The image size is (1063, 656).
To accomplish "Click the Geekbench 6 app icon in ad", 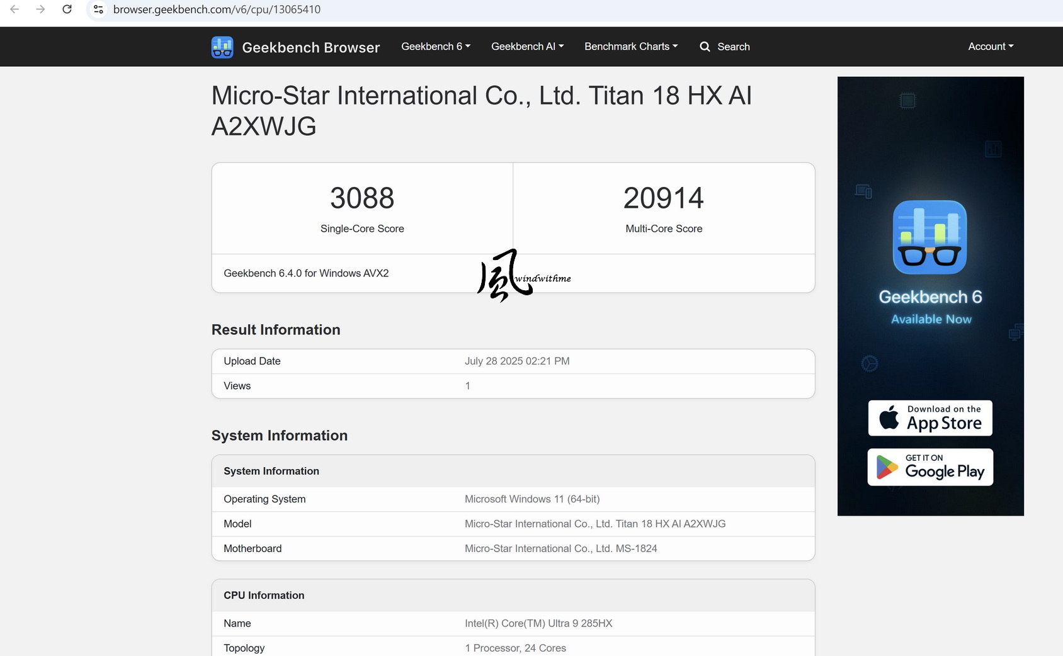I will click(x=930, y=237).
